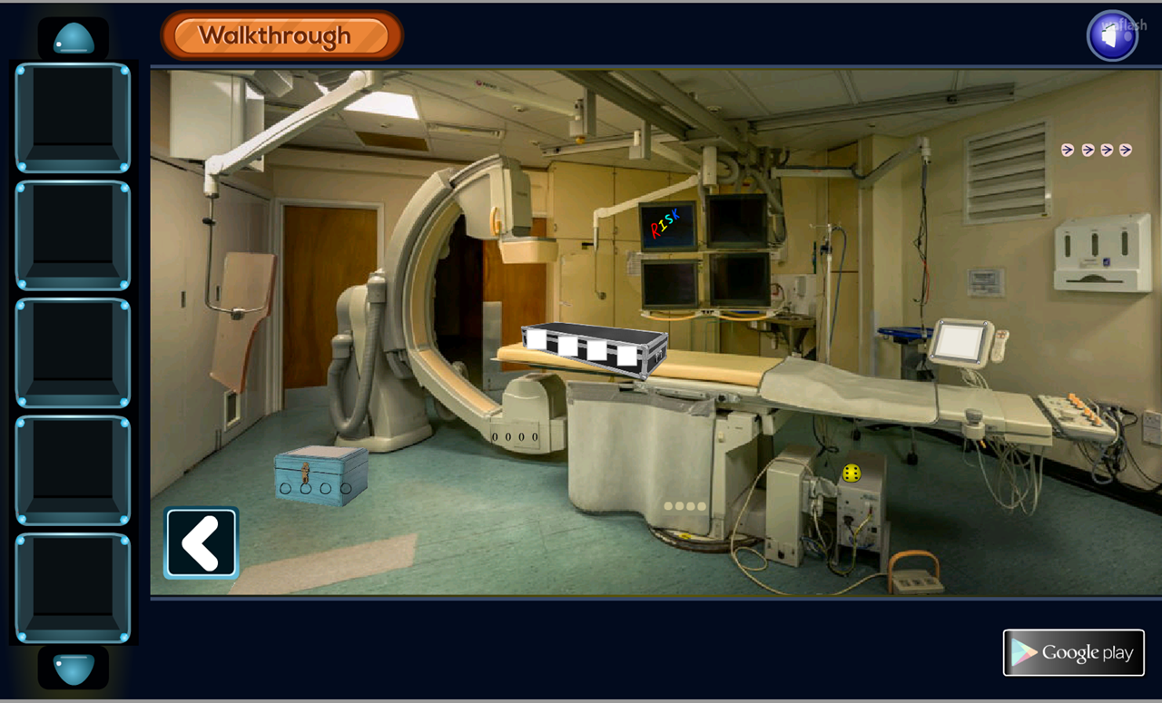Click the hanging lead shield panel
The width and height of the screenshot is (1162, 703).
[x=242, y=320]
